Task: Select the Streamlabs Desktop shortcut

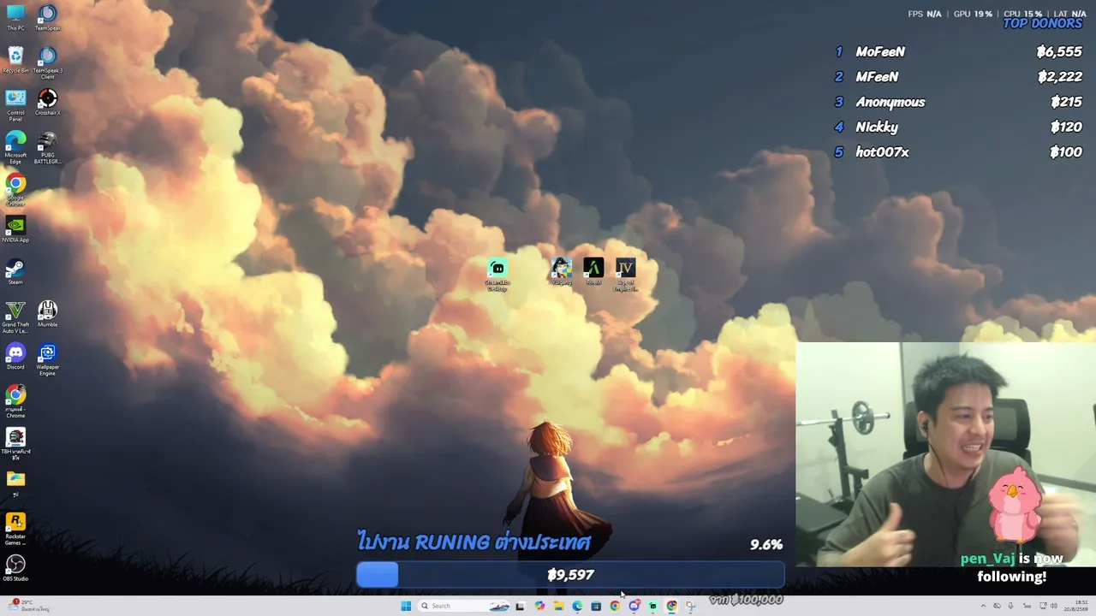Action: point(497,275)
